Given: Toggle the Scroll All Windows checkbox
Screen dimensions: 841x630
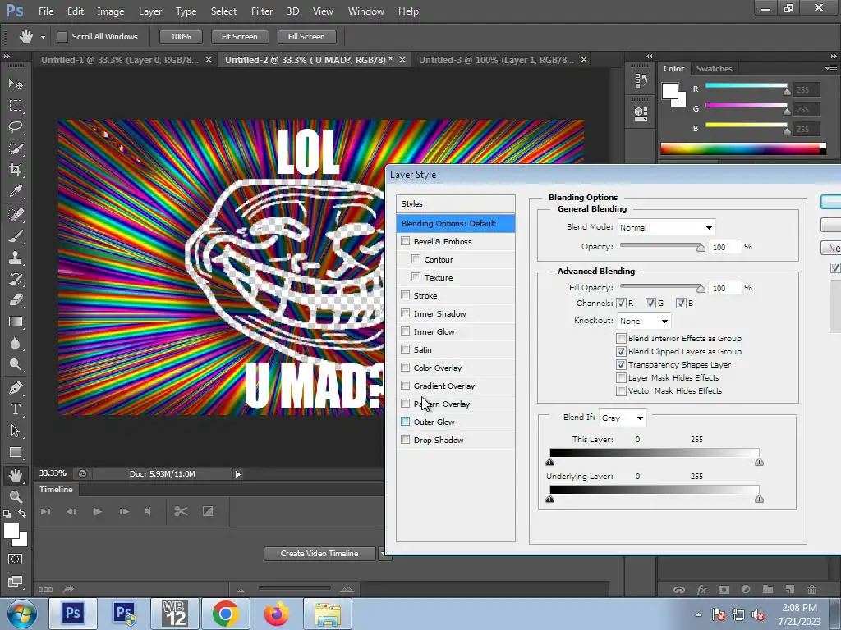Looking at the screenshot, I should pyautogui.click(x=62, y=36).
